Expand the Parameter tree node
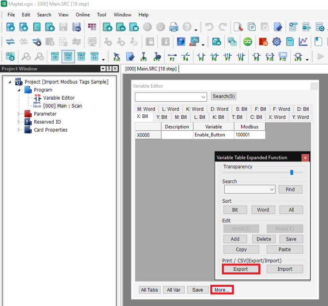328x306 pixels. [x=19, y=114]
